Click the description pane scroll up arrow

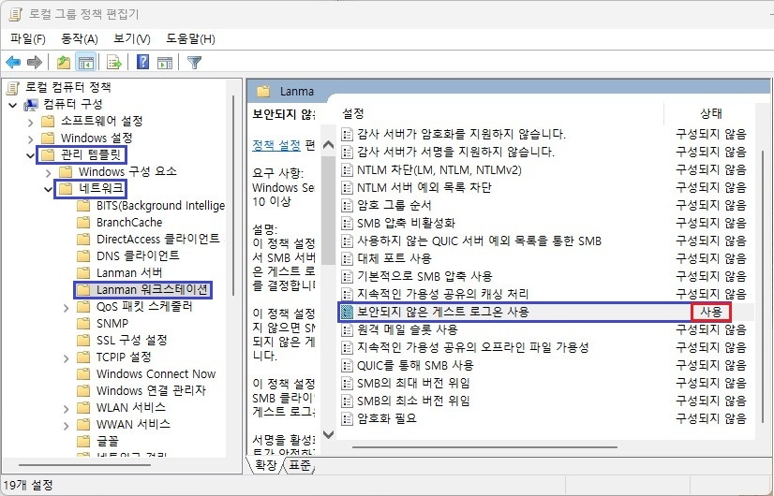coord(328,145)
